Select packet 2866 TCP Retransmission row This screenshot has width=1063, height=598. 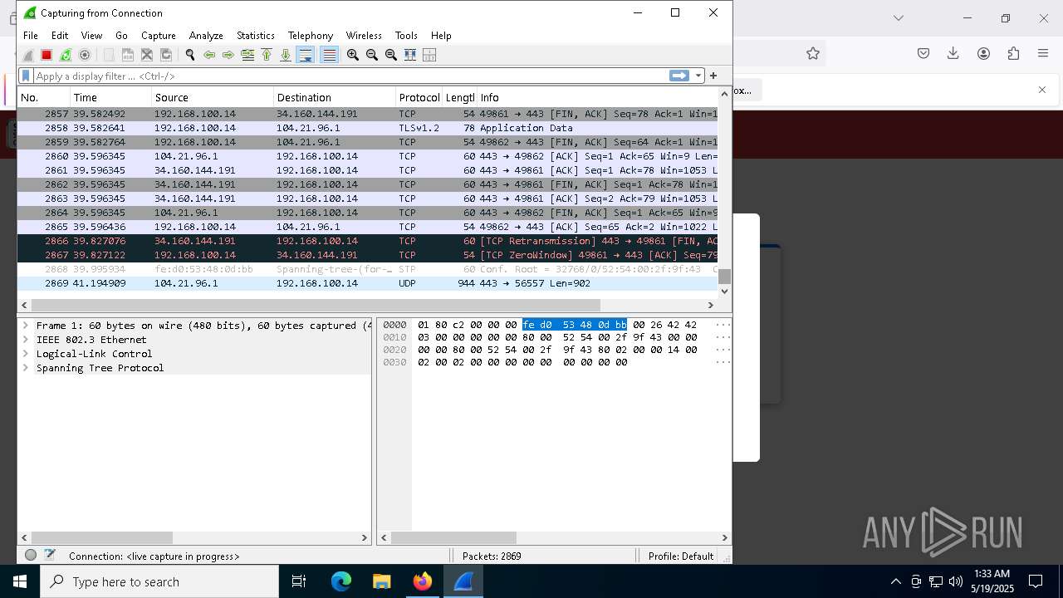point(367,241)
